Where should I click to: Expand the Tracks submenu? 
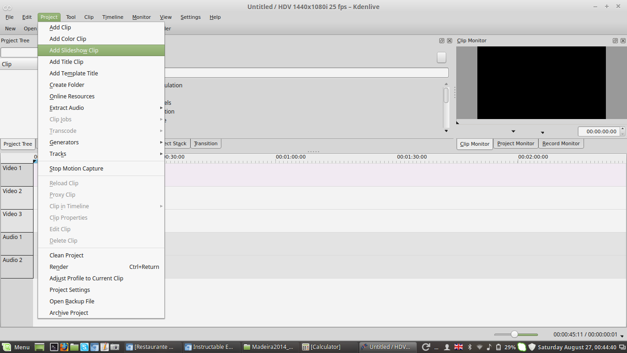(101, 154)
